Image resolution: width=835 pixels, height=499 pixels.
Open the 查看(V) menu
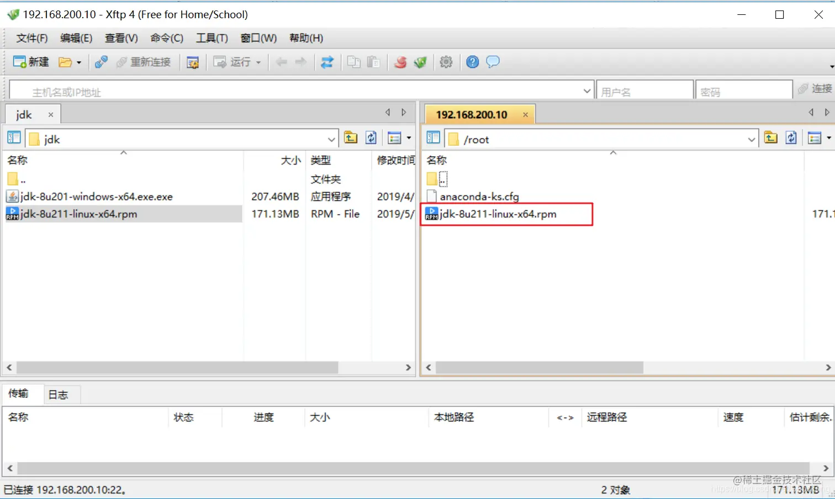point(121,38)
